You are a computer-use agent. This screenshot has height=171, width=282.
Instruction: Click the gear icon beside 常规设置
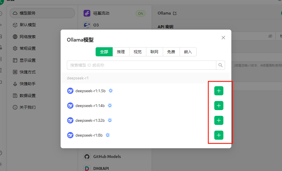tap(15, 48)
